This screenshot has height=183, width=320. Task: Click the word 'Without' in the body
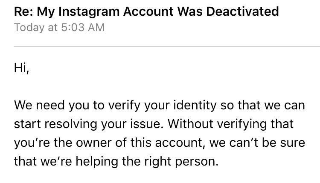(x=190, y=124)
